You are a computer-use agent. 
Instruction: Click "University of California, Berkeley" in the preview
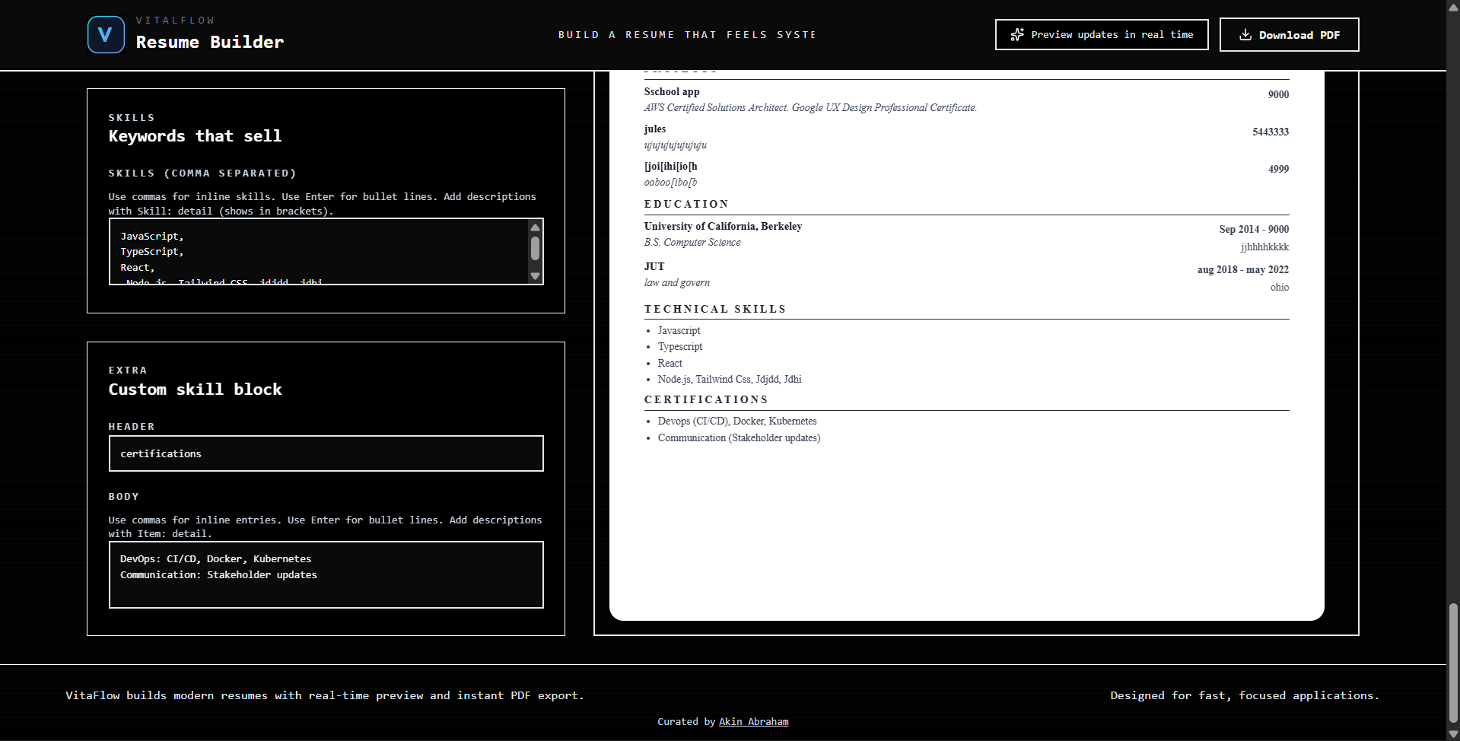click(x=723, y=226)
